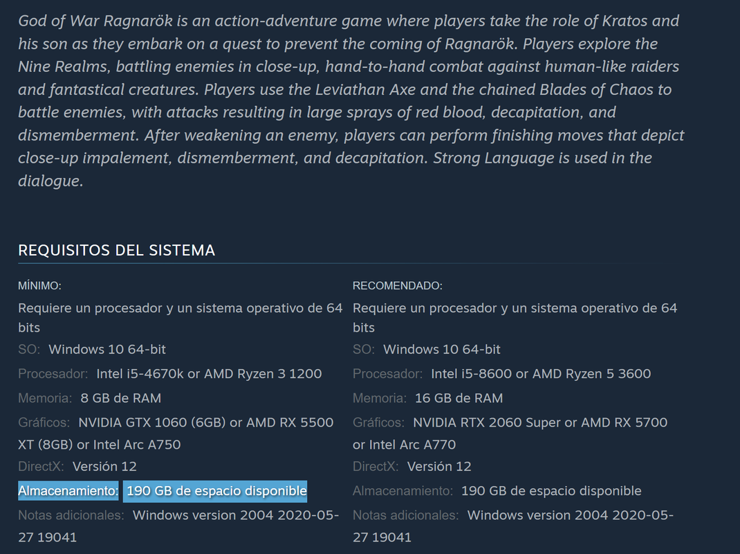This screenshot has width=740, height=554.
Task: Click 'Memoria:' label under Mínimo
Action: tap(45, 398)
